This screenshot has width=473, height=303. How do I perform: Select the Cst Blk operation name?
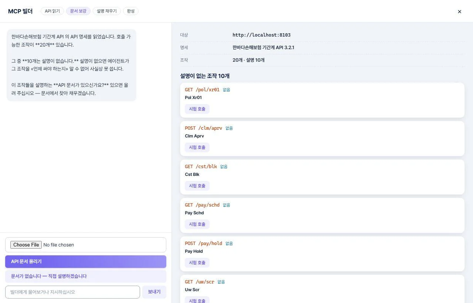coord(192,175)
